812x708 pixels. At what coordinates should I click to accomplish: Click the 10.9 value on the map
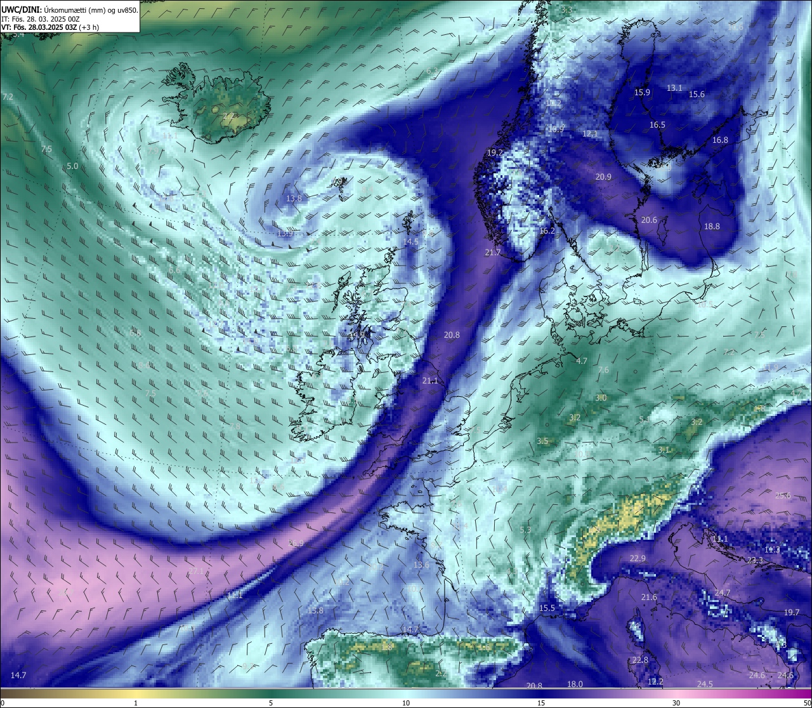pos(556,129)
